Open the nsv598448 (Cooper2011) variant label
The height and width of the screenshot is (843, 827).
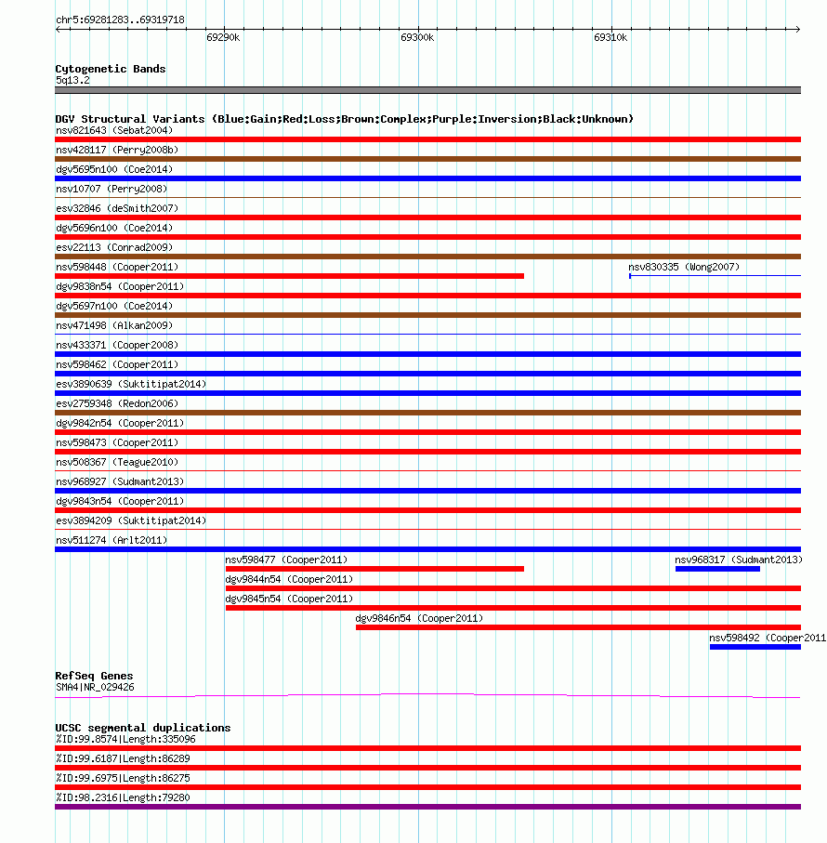117,267
